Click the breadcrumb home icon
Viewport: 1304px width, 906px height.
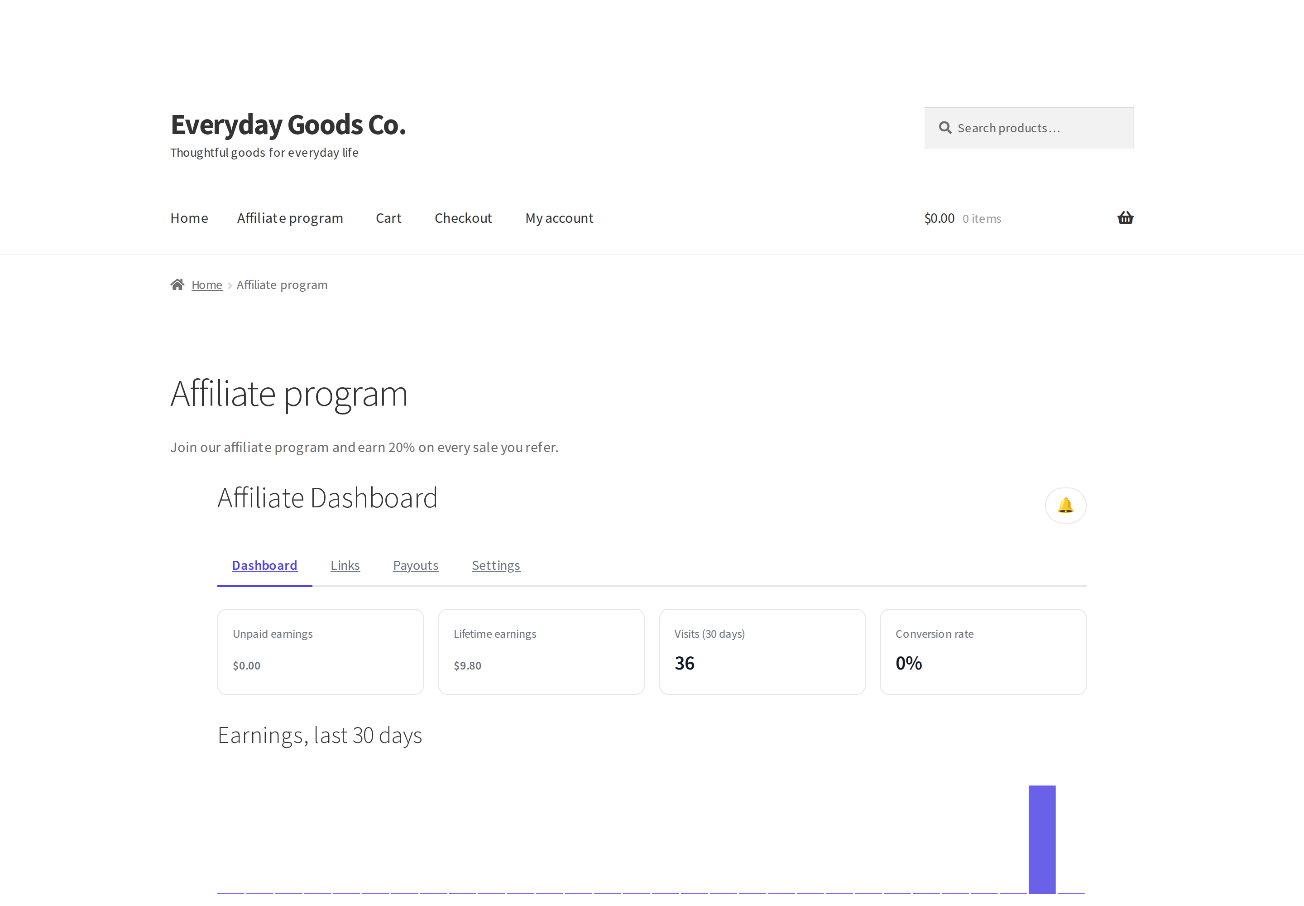(x=177, y=284)
